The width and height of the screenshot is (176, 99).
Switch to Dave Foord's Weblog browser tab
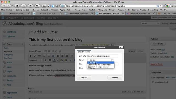point(78,13)
